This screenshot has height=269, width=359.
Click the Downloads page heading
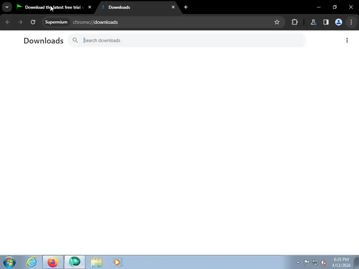[43, 41]
